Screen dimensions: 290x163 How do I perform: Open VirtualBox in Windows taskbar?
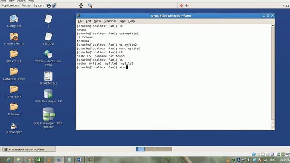pos(58,160)
